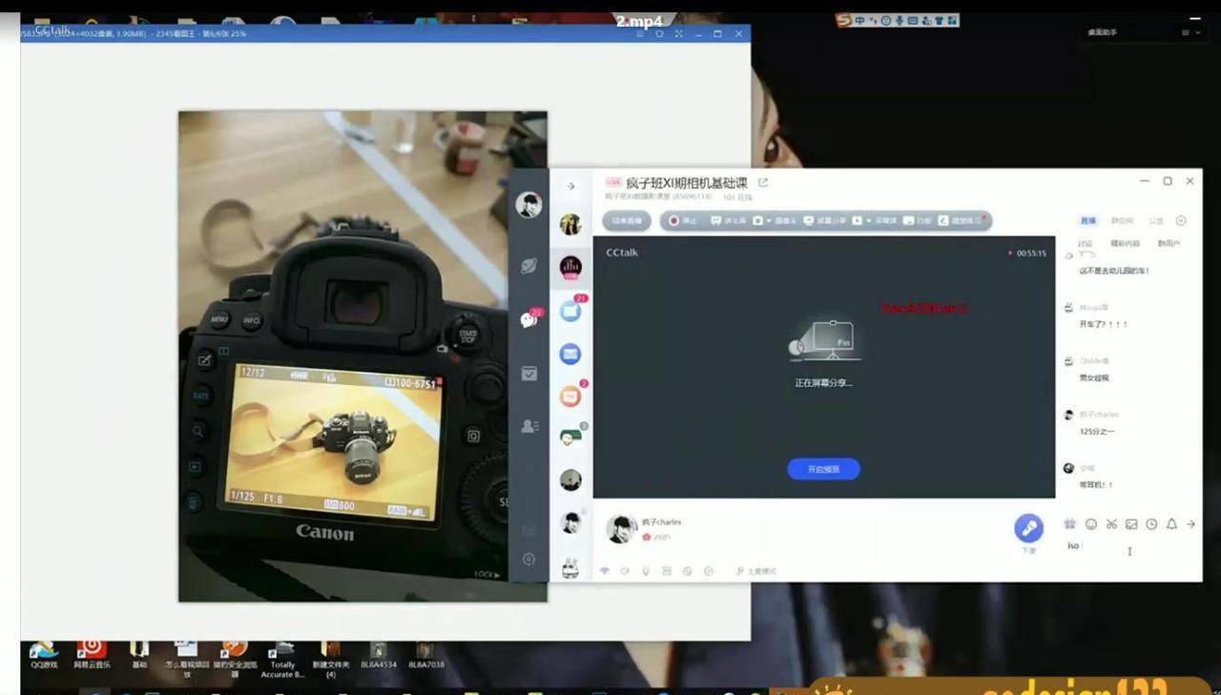Image resolution: width=1221 pixels, height=695 pixels.
Task: Open the emoji picker in chat
Action: (x=1091, y=524)
